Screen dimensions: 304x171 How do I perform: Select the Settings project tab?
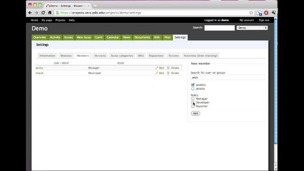180,38
